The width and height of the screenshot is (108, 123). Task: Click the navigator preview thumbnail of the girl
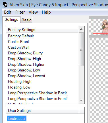100,26
